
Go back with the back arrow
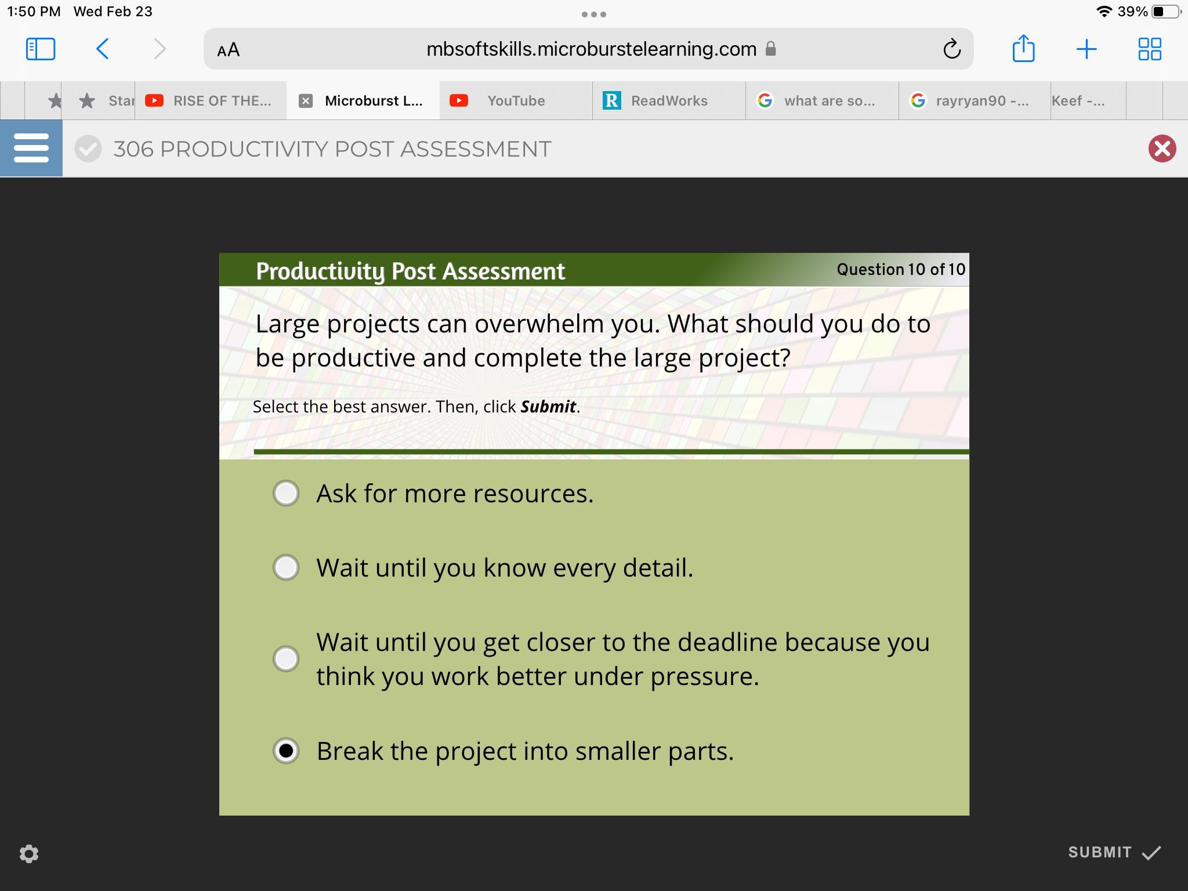pos(103,49)
